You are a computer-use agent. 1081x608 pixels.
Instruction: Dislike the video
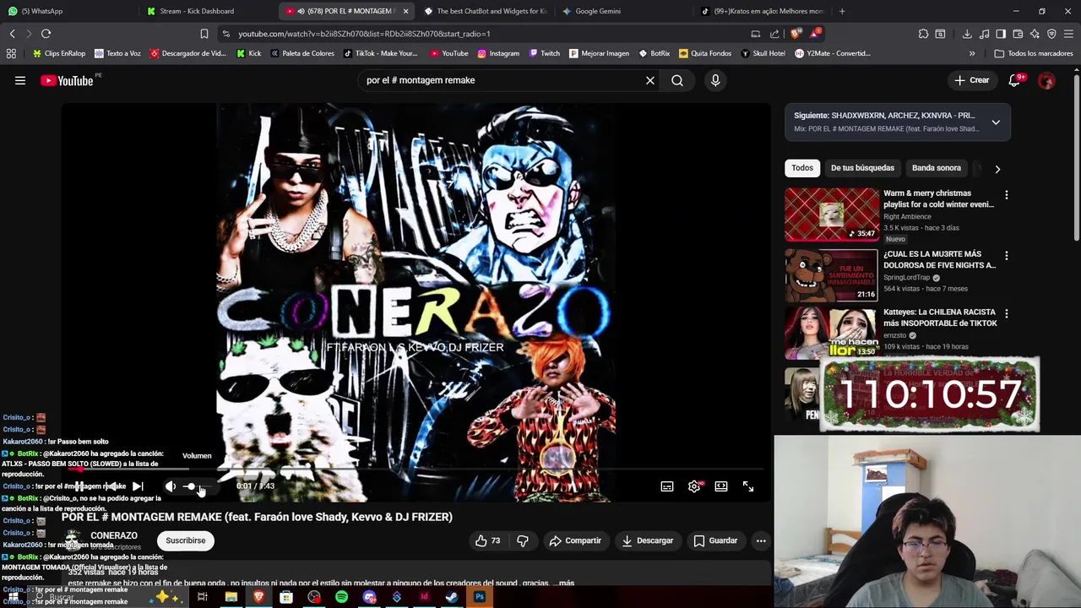pyautogui.click(x=523, y=540)
